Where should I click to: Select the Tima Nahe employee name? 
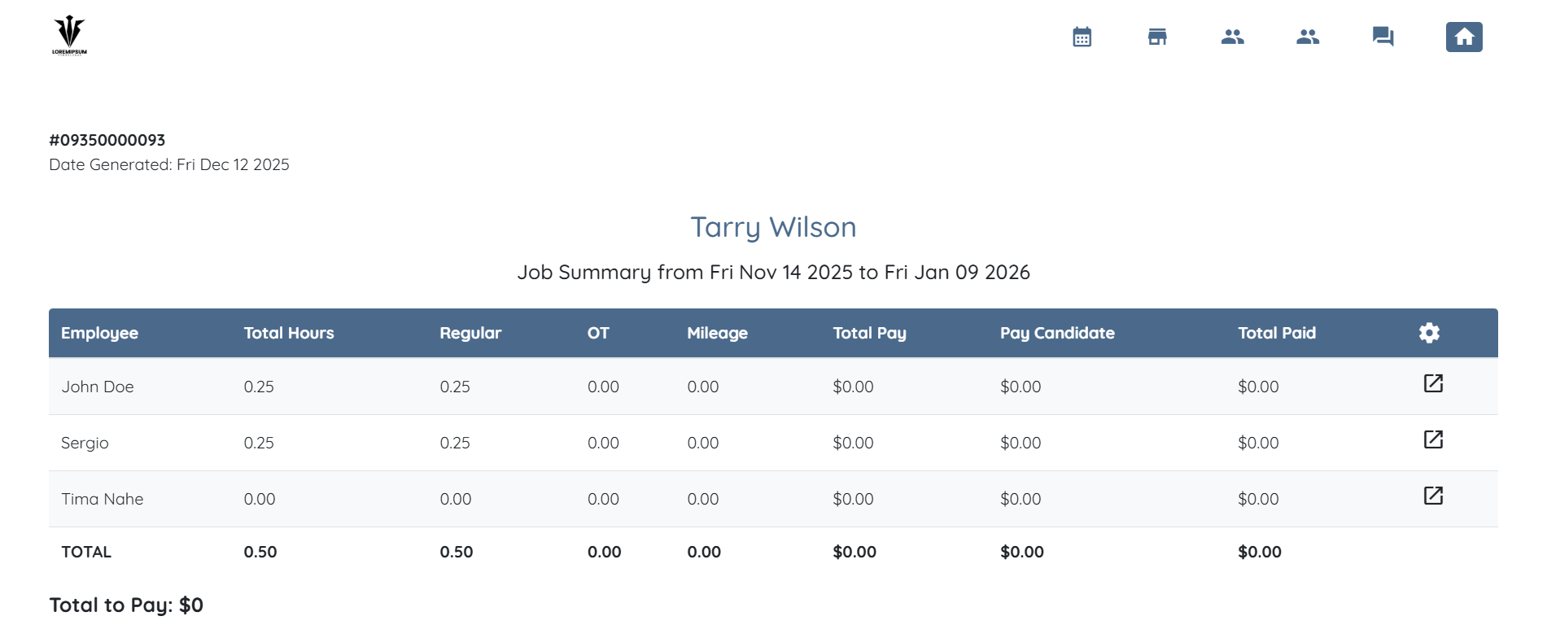tap(103, 499)
